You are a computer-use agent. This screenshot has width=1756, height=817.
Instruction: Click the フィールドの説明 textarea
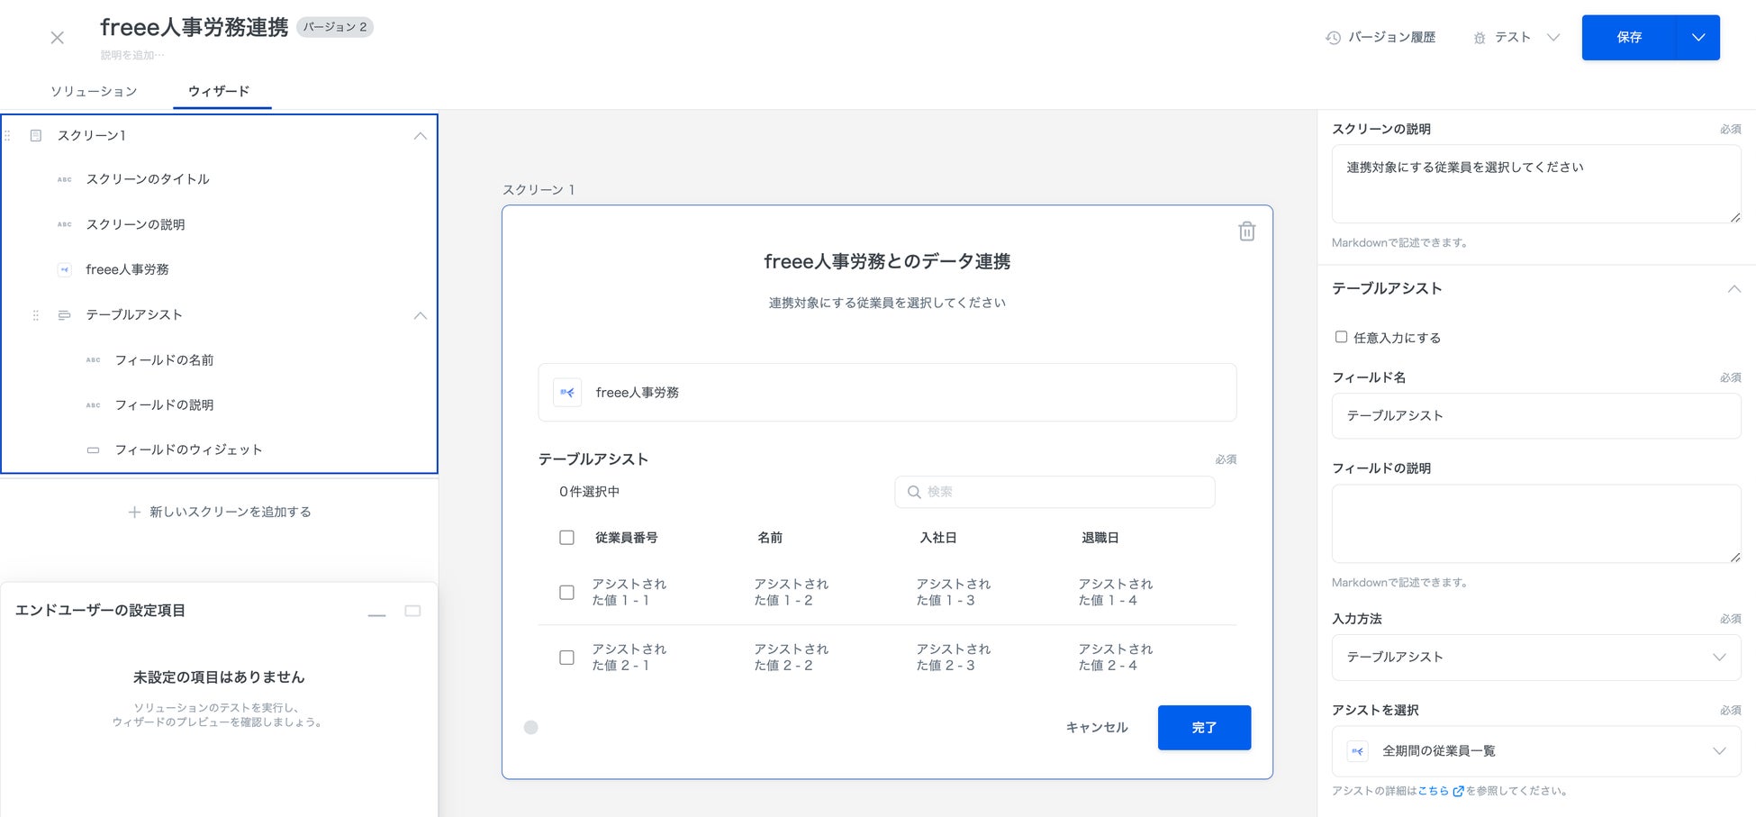click(1536, 523)
